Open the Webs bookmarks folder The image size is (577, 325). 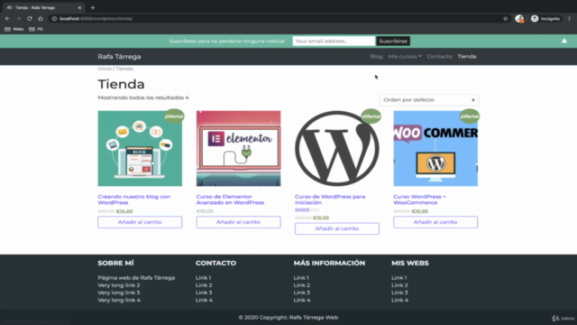[x=14, y=29]
